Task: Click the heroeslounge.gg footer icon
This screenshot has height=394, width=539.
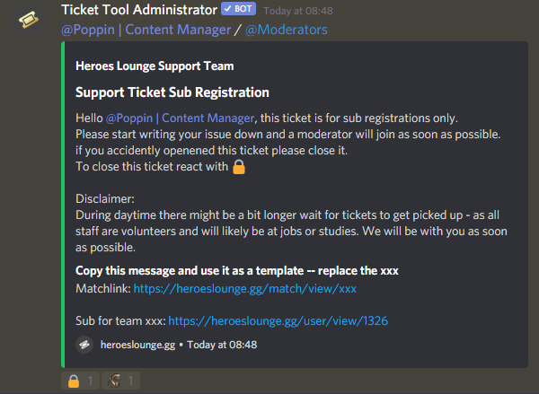Action: (84, 345)
